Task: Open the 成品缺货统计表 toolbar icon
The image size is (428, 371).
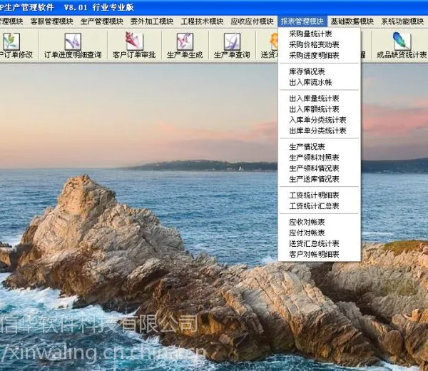Action: point(402,41)
